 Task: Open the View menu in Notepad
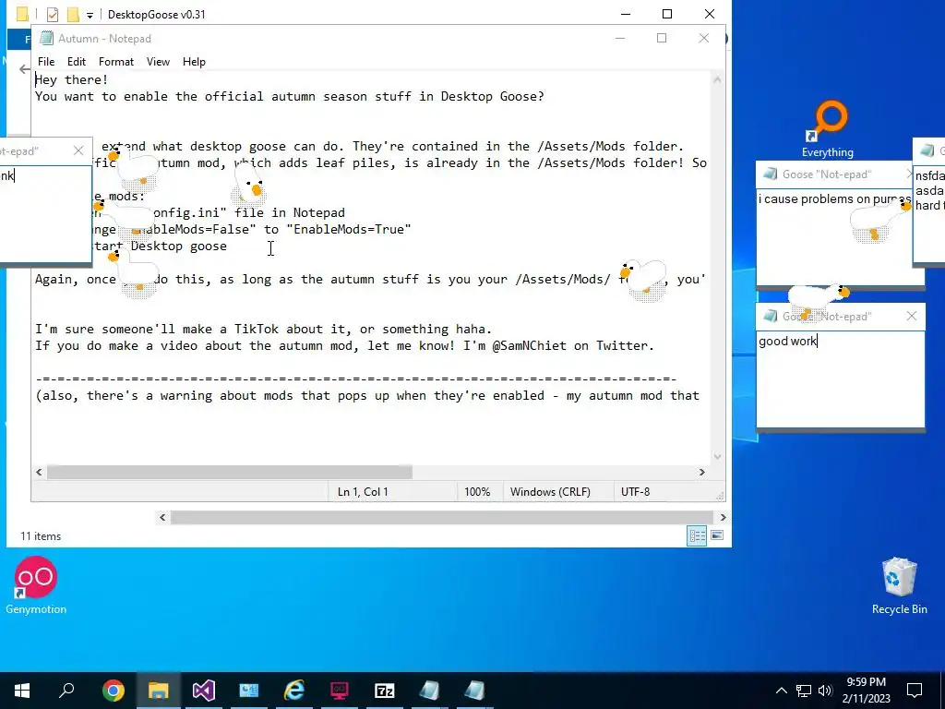pos(158,62)
